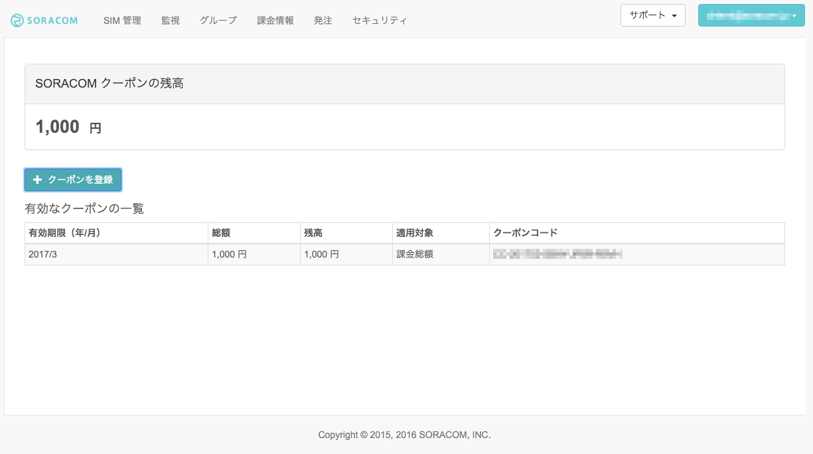Click the 総額 column header

[x=254, y=233]
